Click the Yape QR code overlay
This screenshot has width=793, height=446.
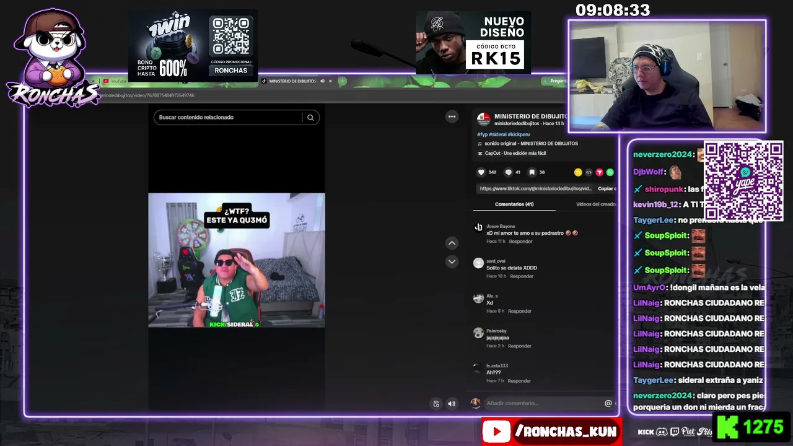click(743, 181)
